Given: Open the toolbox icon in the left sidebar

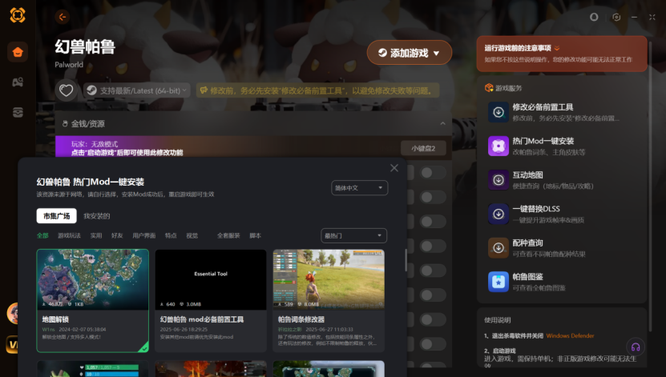Looking at the screenshot, I should (x=18, y=112).
